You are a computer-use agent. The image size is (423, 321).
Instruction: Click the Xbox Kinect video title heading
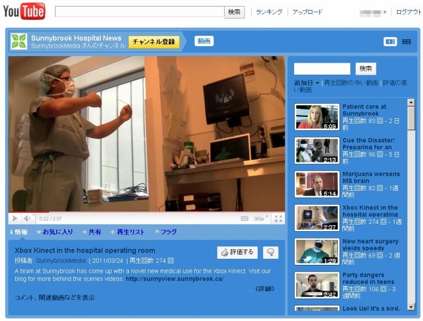point(85,250)
